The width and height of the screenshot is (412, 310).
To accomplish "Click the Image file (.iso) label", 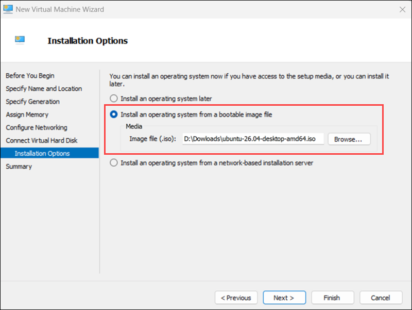I will [x=152, y=139].
